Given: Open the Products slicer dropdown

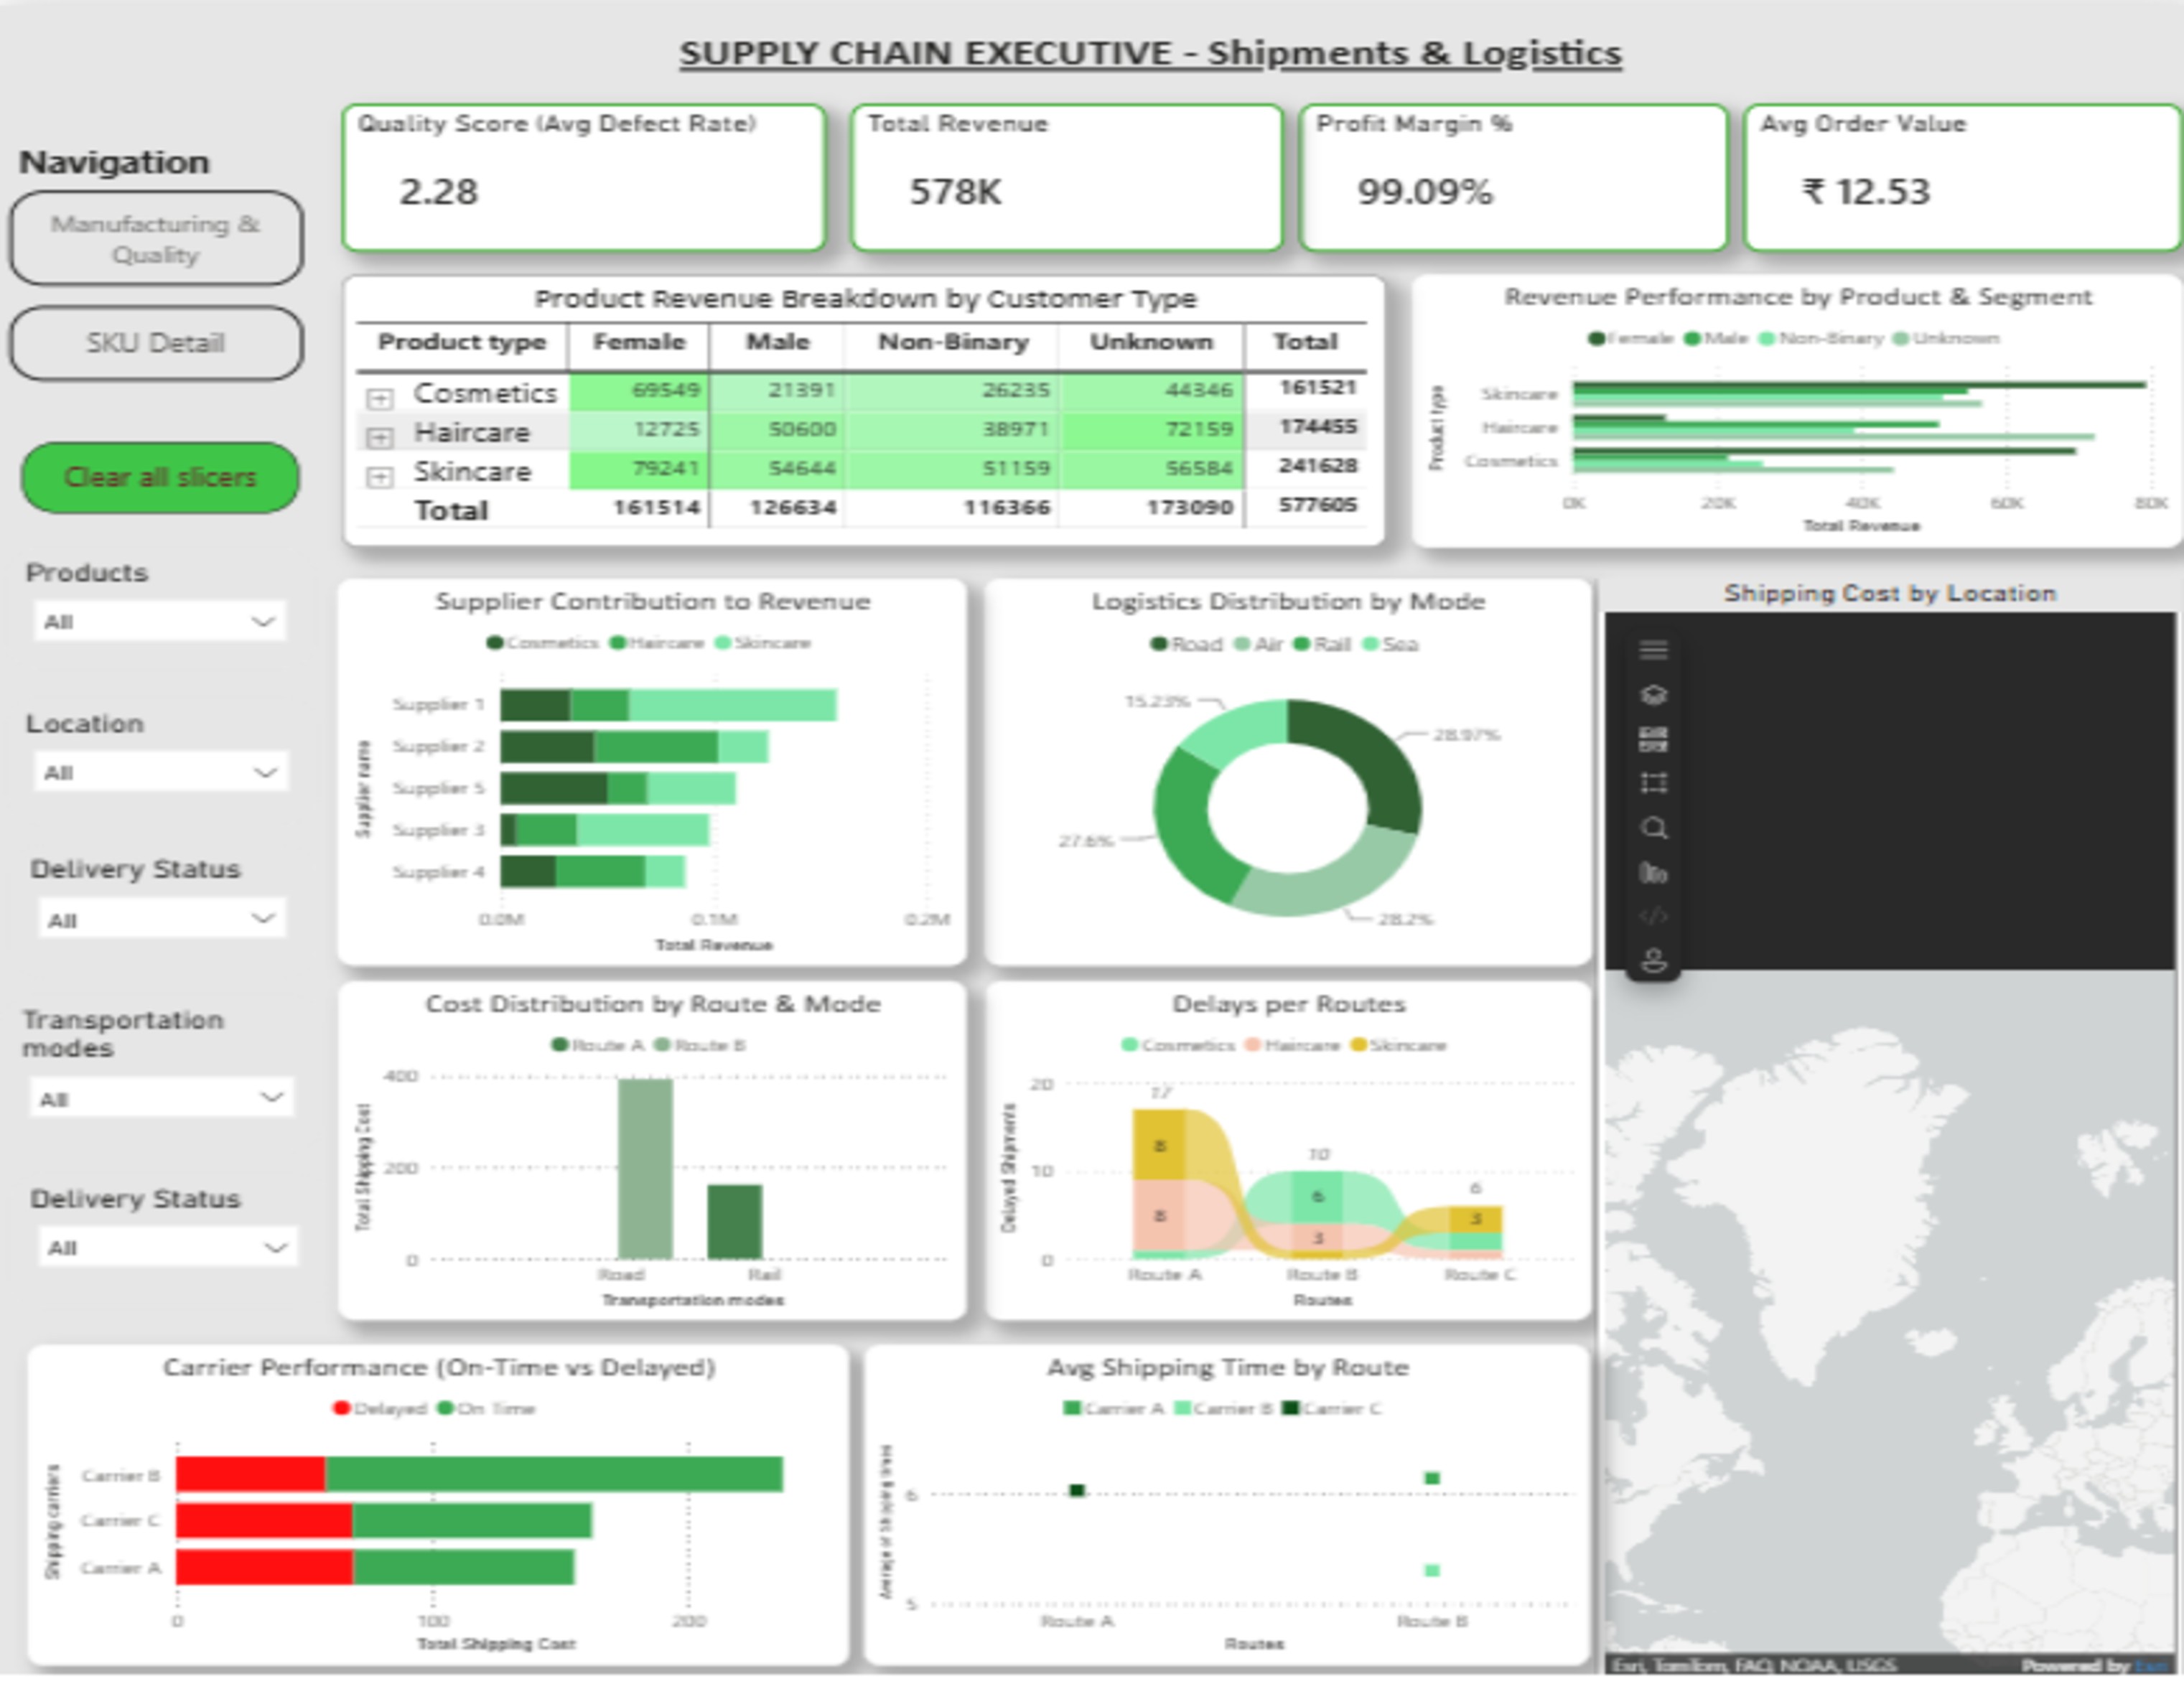Looking at the screenshot, I should point(160,621).
